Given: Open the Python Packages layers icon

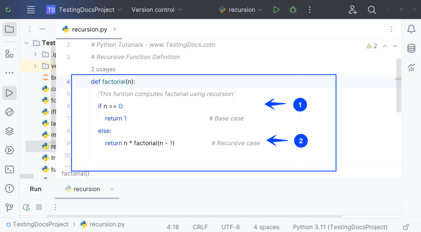Looking at the screenshot, I should tap(9, 131).
